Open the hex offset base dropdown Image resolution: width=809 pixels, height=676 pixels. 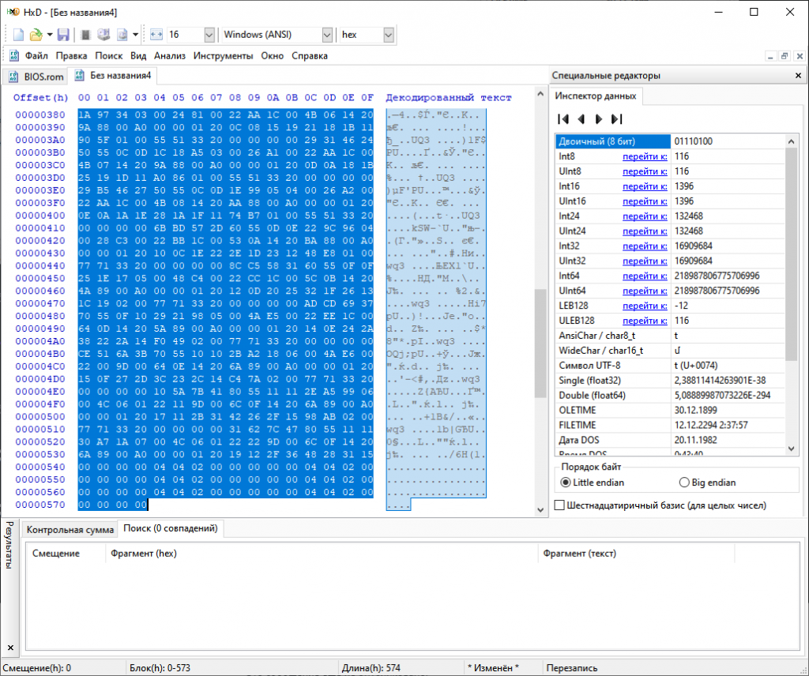tap(389, 35)
